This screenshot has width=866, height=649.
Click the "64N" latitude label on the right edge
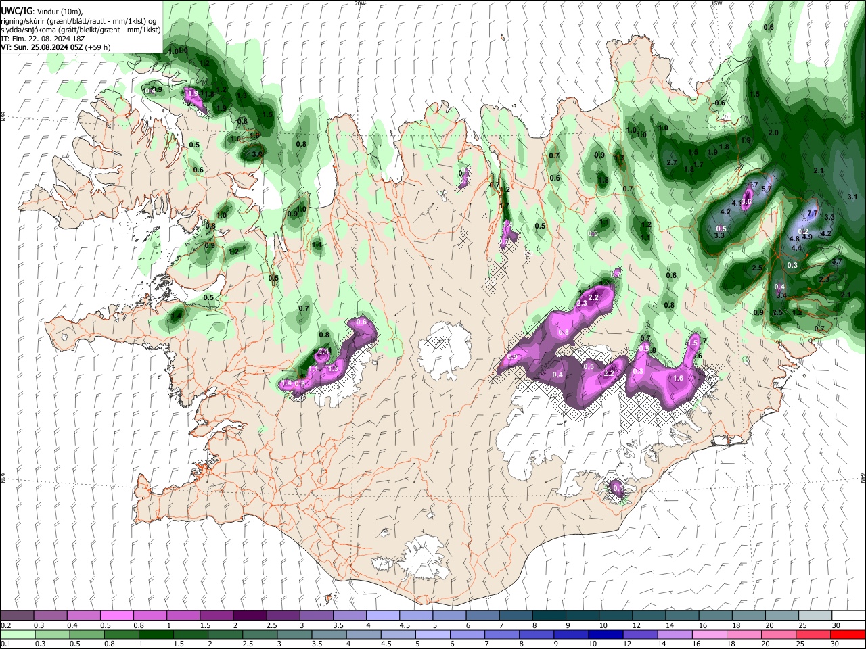pos(863,478)
